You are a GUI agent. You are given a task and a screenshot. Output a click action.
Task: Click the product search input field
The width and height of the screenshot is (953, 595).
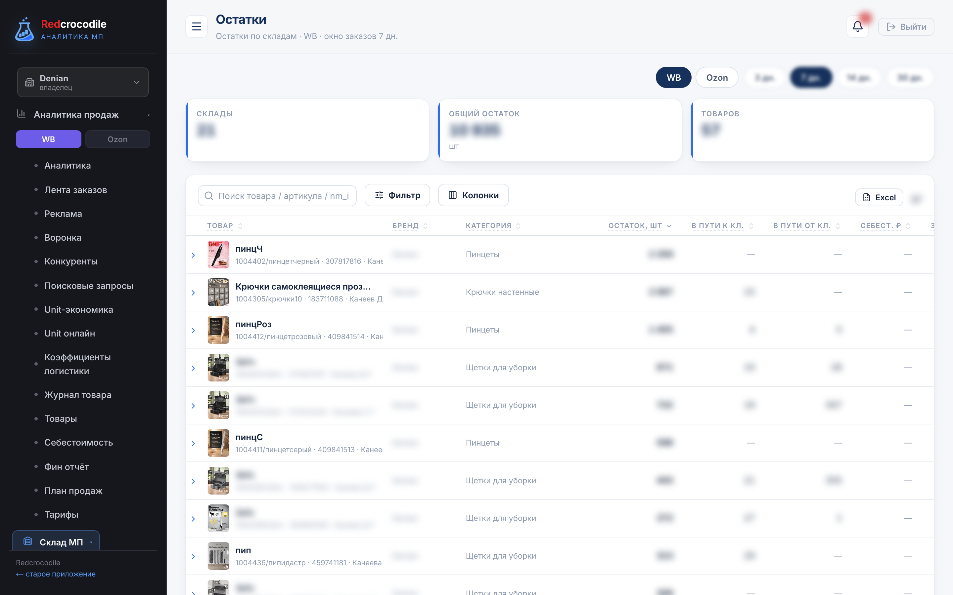[x=277, y=196]
